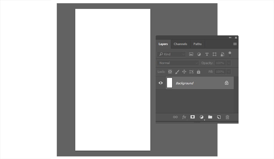Screen dimensions: 274x159
Task: Expand the Opacity slider arrow
Action: (x=229, y=63)
